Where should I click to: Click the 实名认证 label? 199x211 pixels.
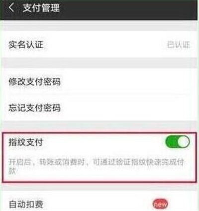[26, 45]
